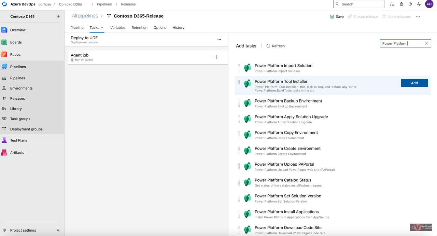Click the Power Platform Catalog Status icon
Screen dimensions: 437x236
click(248, 182)
